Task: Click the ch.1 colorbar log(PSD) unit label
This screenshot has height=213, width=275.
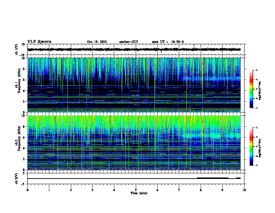Action: (260, 90)
